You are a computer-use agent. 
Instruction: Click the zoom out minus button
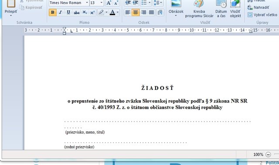[x=268, y=155]
